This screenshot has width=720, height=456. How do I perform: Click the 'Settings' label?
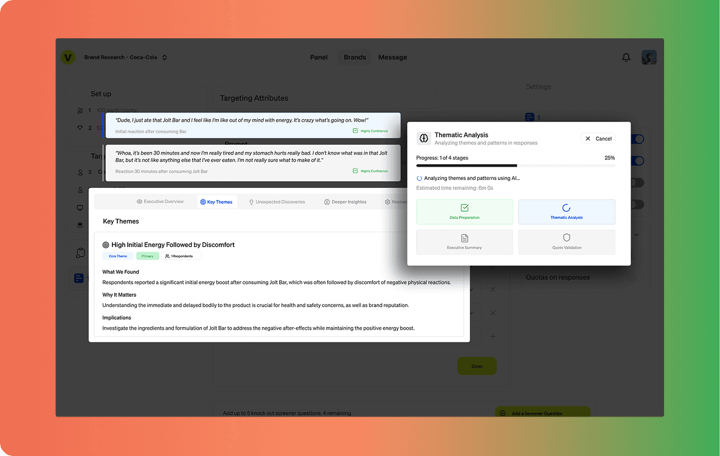(538, 87)
